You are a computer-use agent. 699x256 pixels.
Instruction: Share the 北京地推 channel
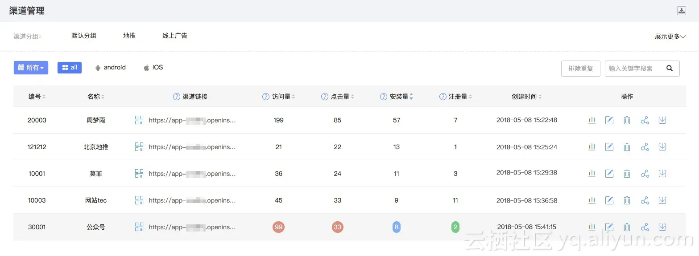click(645, 147)
